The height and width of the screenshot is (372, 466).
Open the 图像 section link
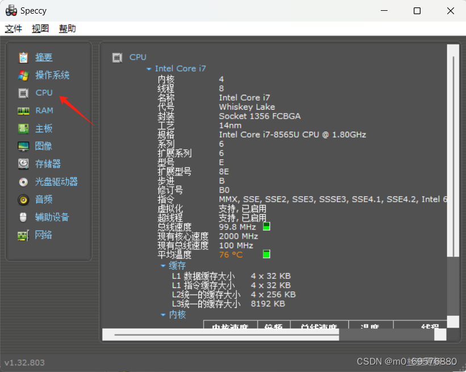pos(44,146)
